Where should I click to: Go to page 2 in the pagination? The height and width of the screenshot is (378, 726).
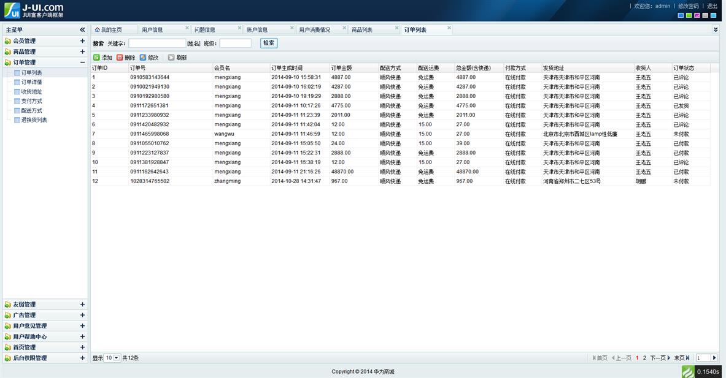644,358
